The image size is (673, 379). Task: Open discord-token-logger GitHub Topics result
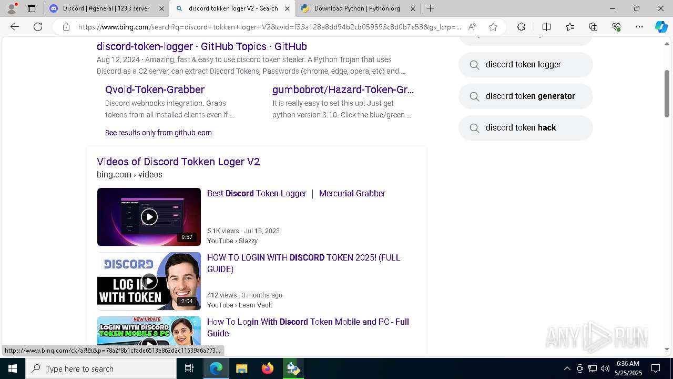pyautogui.click(x=201, y=46)
